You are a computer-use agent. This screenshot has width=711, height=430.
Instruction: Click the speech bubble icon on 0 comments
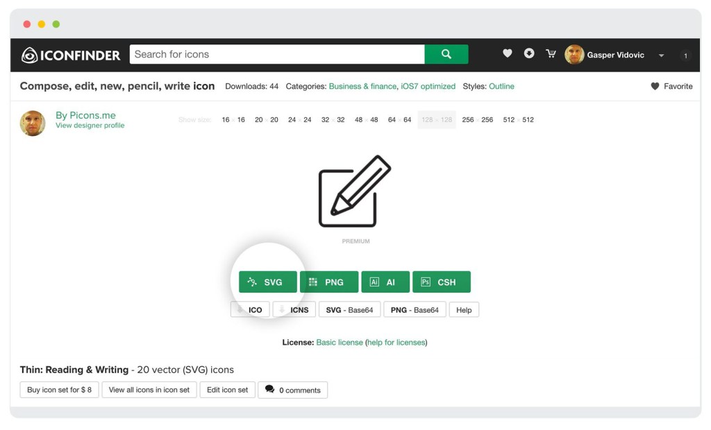coord(271,390)
